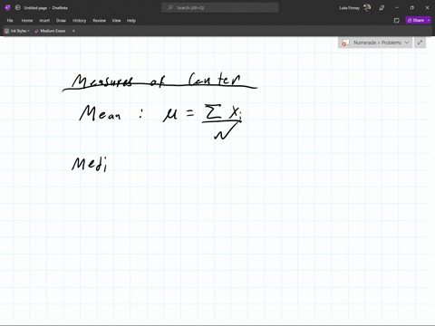Click the notebook icon beside Numerade

point(345,43)
